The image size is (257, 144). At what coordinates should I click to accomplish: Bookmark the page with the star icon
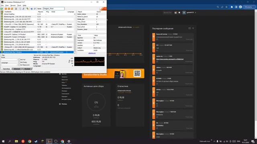click(226, 7)
